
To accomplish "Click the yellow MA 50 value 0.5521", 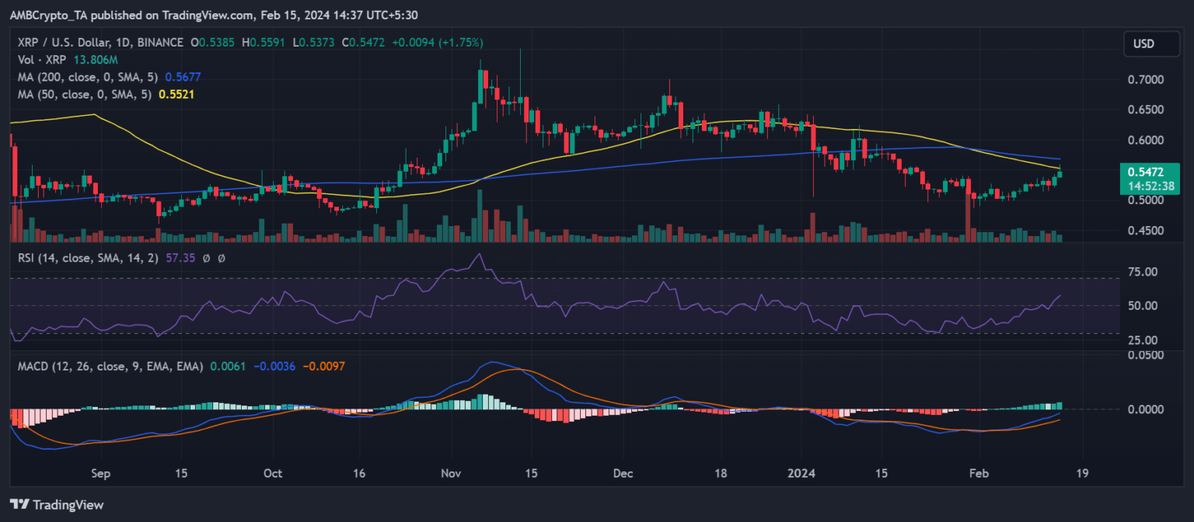I will tap(176, 94).
